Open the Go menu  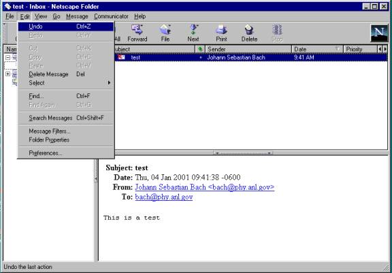[56, 16]
